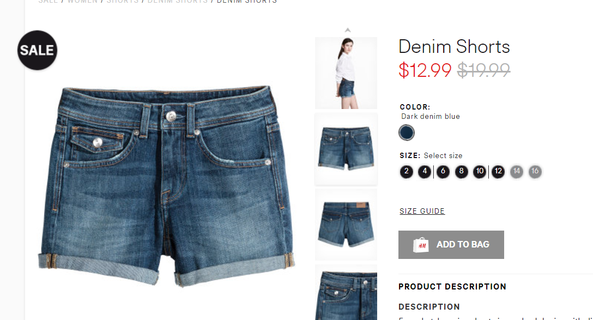Pick size 12
Image resolution: width=593 pixels, height=320 pixels.
pos(498,171)
